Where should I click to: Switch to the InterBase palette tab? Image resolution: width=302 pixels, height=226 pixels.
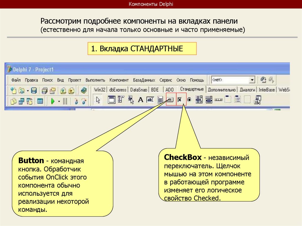pyautogui.click(x=267, y=90)
